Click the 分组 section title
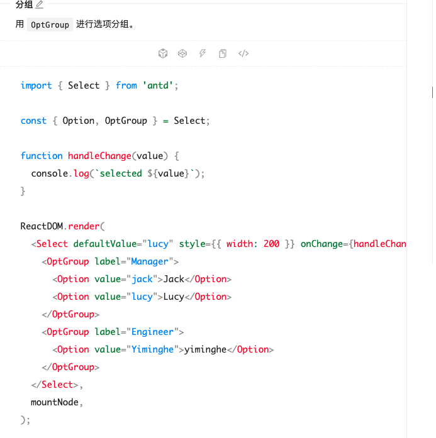 (x=24, y=5)
